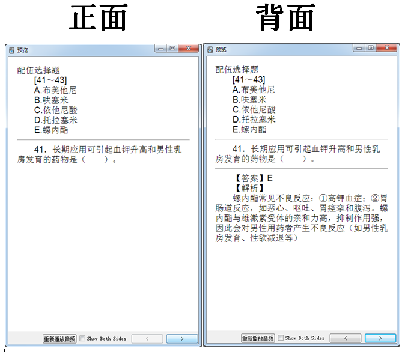Enable Show Both Sides in front-side preview
Image resolution: width=405 pixels, height=352 pixels.
pos(103,338)
